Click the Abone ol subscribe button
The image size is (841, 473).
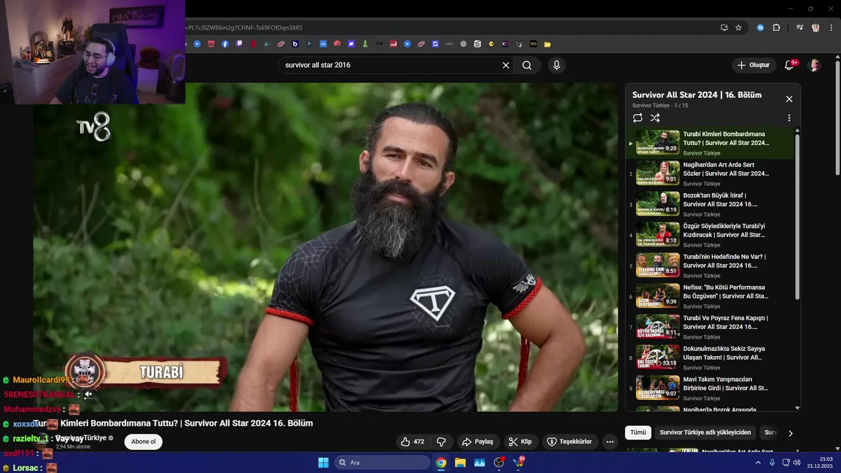[x=143, y=441]
